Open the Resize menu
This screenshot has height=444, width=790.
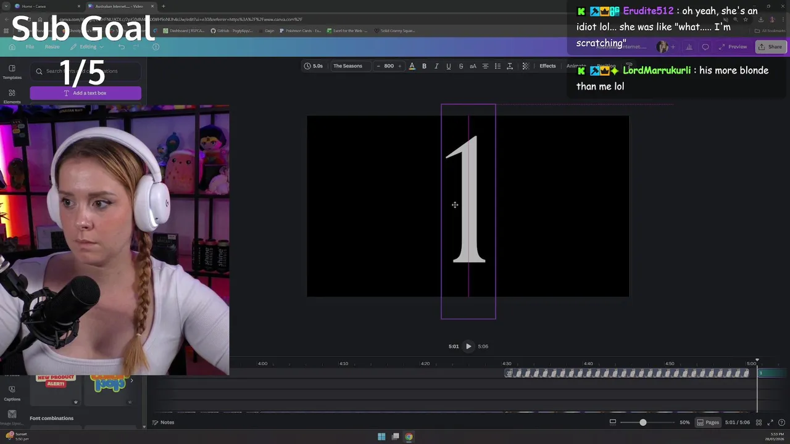pos(52,47)
